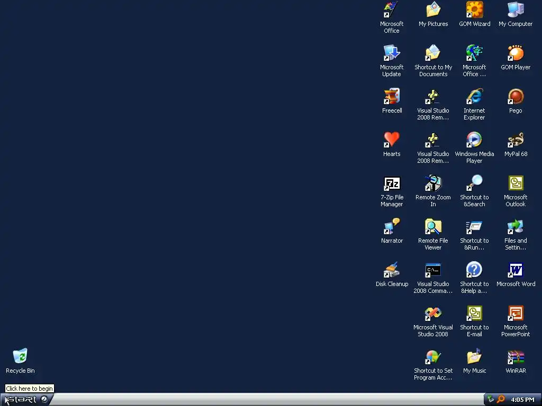Select the 7-Zip File Manager icon

coord(392,183)
